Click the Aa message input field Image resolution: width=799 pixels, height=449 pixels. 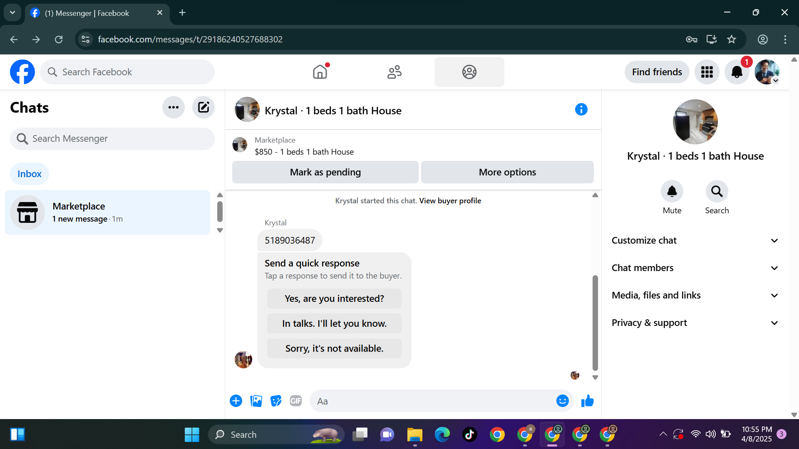[433, 401]
